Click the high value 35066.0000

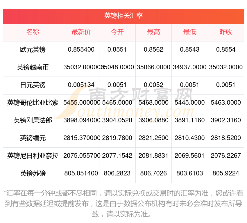(153, 67)
